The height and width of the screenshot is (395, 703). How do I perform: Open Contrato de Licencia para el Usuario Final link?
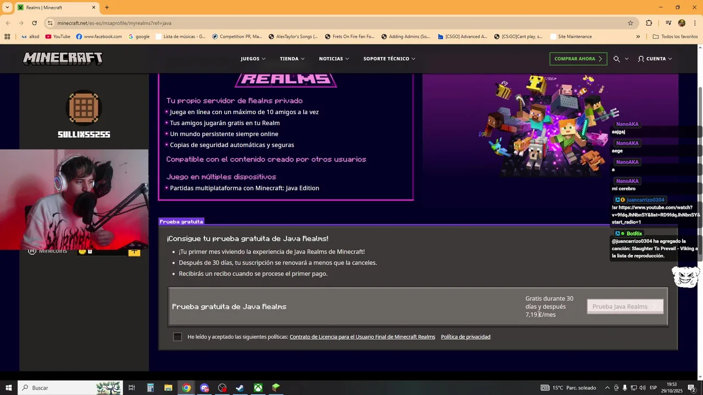tap(362, 337)
